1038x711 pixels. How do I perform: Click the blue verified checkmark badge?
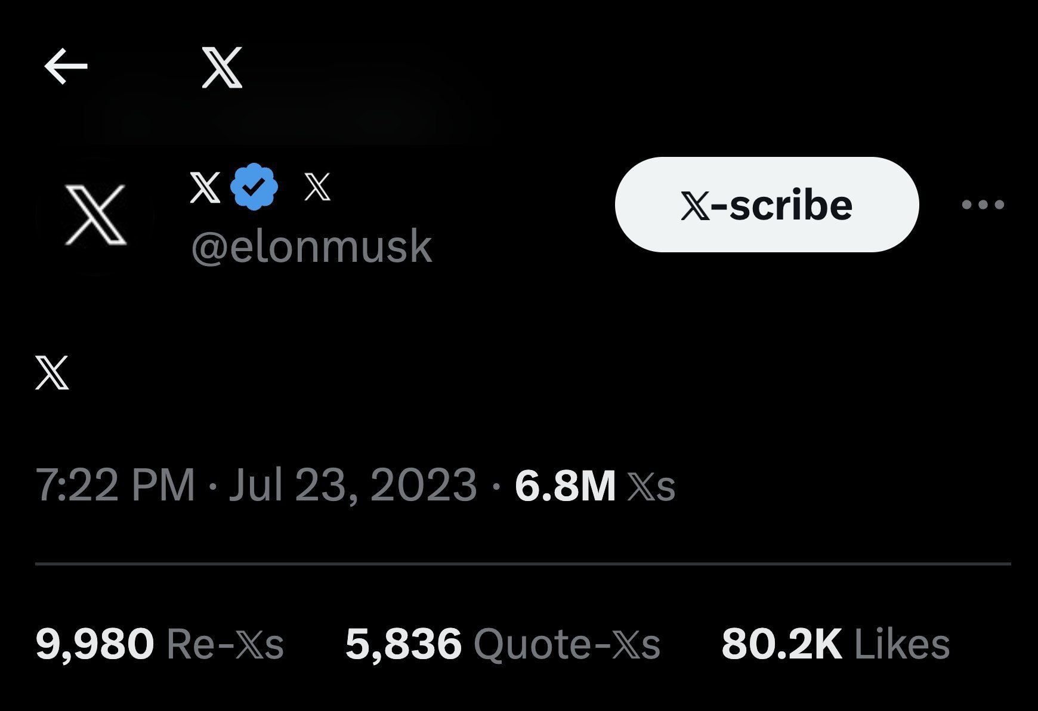click(x=254, y=187)
